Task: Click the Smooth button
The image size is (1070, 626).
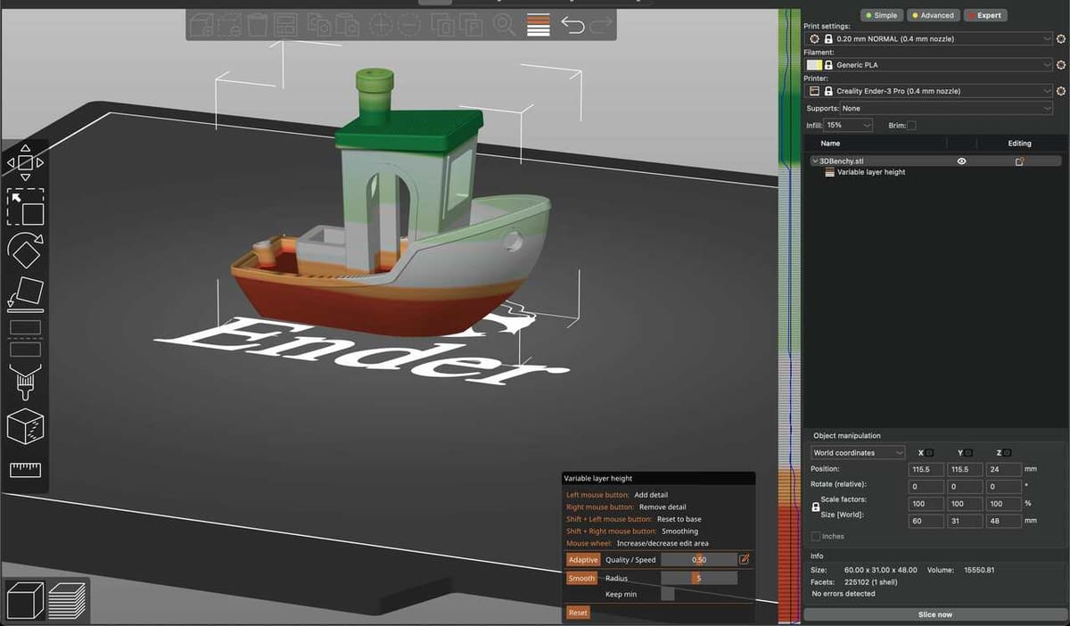Action: point(581,578)
